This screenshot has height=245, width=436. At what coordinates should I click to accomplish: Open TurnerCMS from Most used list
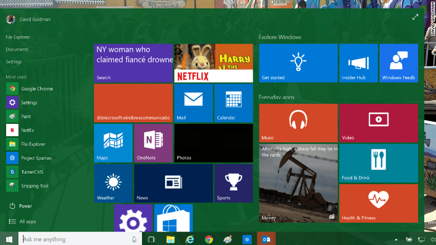[x=25, y=172]
